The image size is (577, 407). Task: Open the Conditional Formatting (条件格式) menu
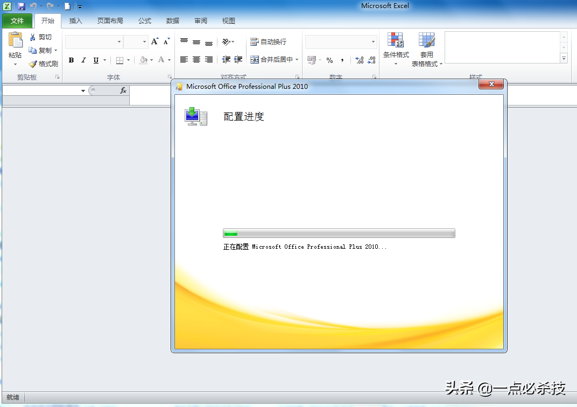click(x=396, y=49)
